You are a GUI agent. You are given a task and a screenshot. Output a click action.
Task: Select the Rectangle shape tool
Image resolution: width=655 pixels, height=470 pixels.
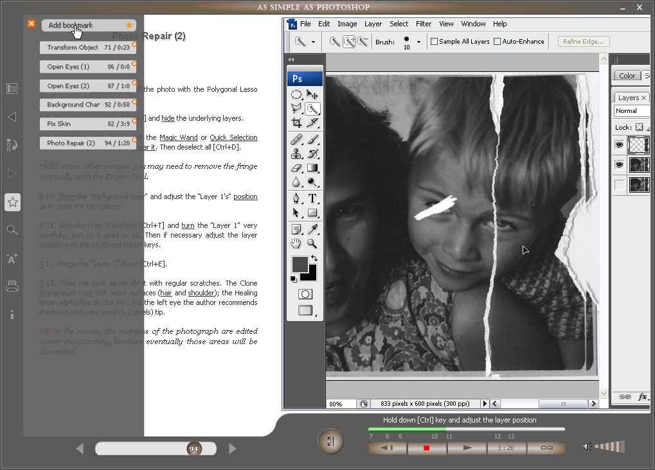[312, 213]
